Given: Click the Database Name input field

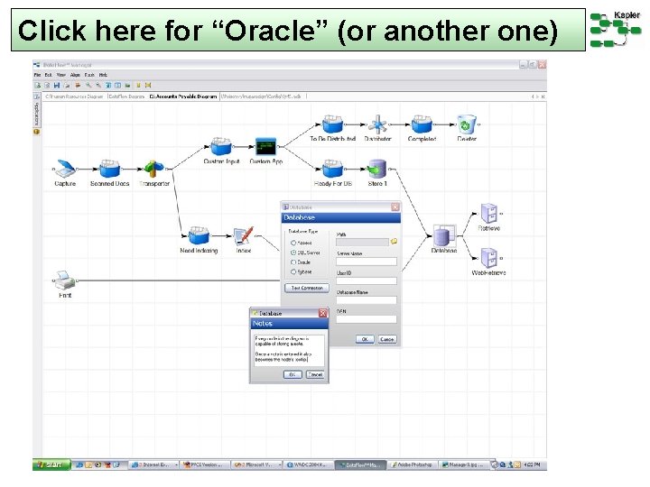Looking at the screenshot, I should [366, 300].
